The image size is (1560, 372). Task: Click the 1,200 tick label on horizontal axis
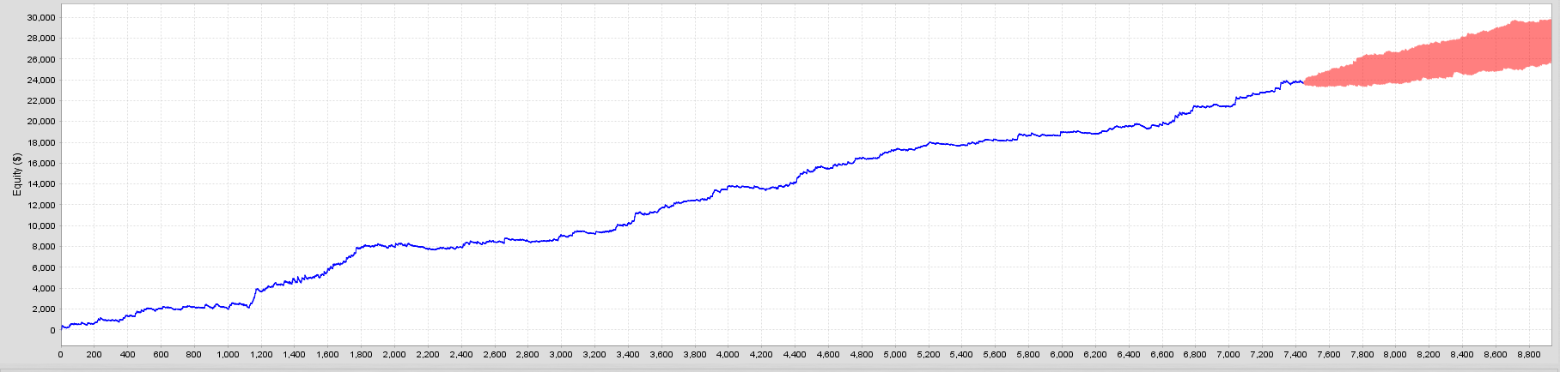260,354
